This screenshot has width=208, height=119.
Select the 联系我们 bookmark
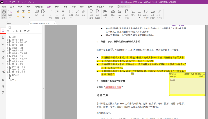[x=16, y=75]
